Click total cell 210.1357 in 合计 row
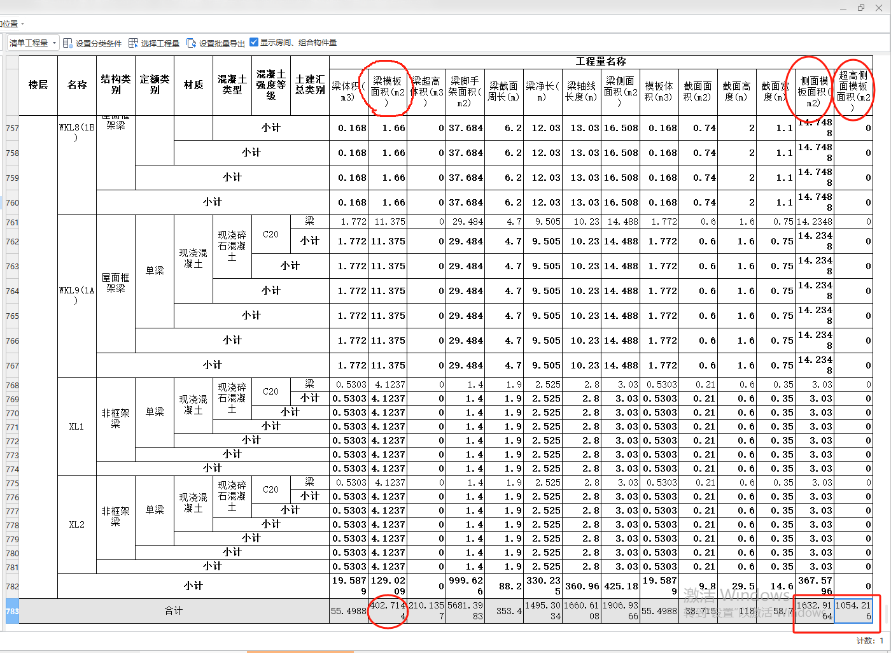Viewport: 891px width, 653px height. tap(426, 611)
